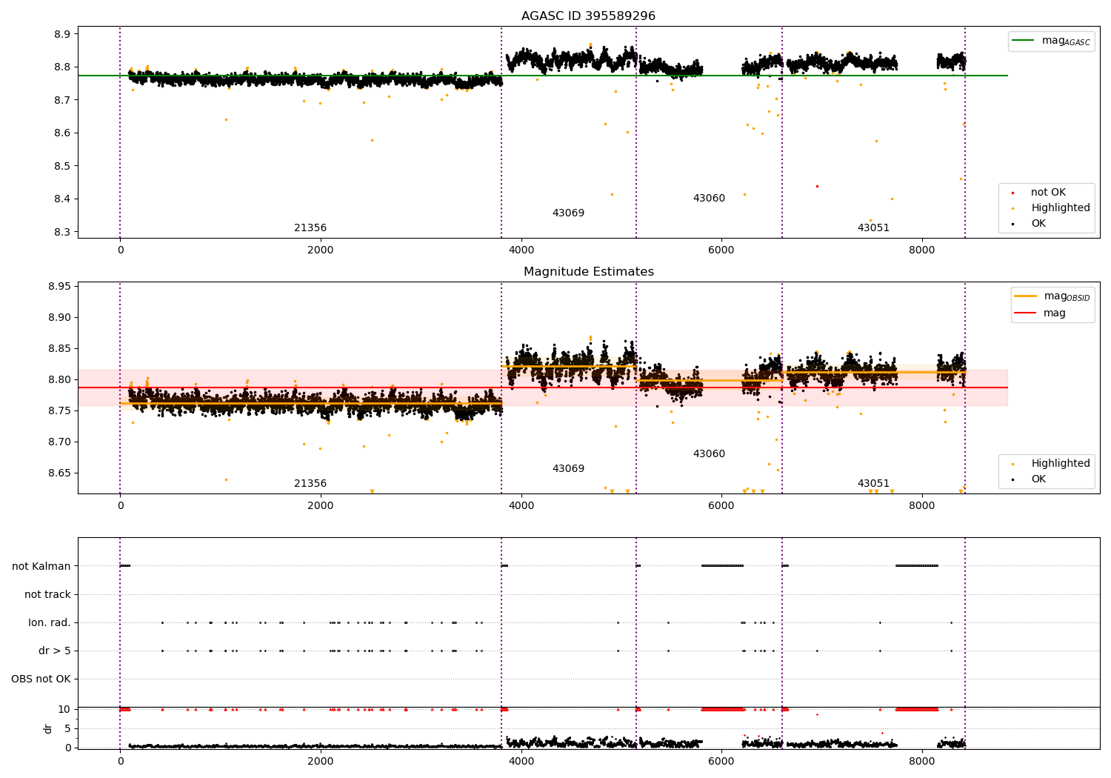Click x-axis tick 8000 under middle plot
The height and width of the screenshot is (778, 1111).
point(922,506)
